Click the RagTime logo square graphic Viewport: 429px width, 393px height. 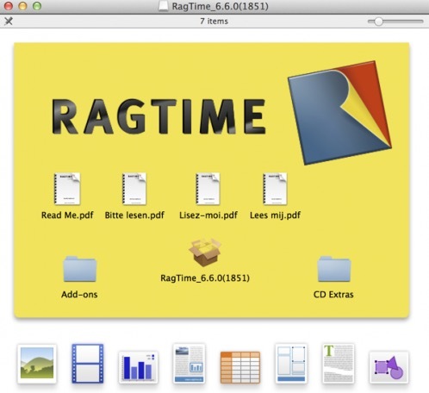click(340, 113)
